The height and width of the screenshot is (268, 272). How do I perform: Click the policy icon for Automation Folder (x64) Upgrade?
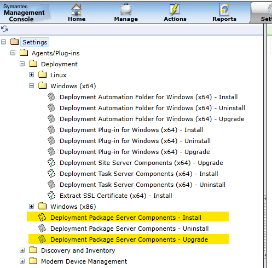[x=51, y=119]
